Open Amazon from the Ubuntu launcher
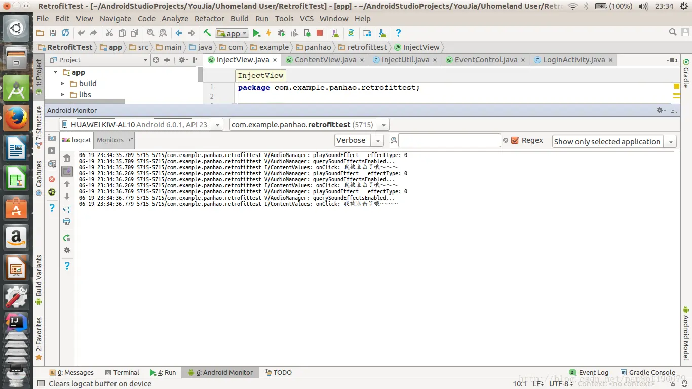The height and width of the screenshot is (389, 692). (x=16, y=238)
